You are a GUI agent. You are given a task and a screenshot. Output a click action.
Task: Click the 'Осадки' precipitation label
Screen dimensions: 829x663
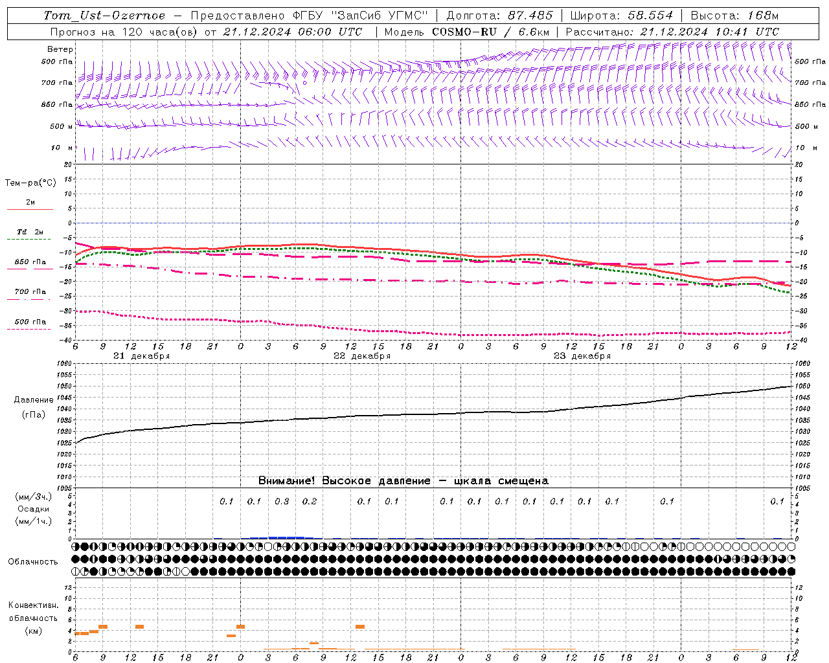34,509
